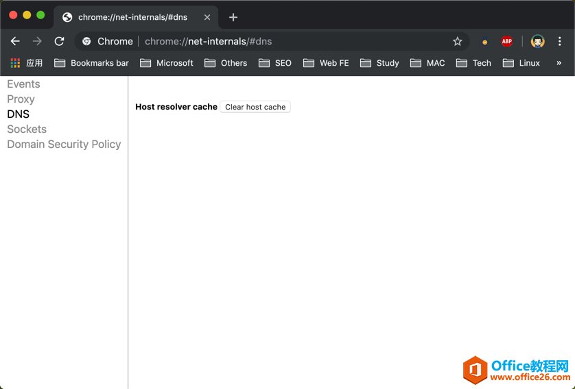This screenshot has height=389, width=575.
Task: Open the Web FE bookmark folder
Action: 326,63
